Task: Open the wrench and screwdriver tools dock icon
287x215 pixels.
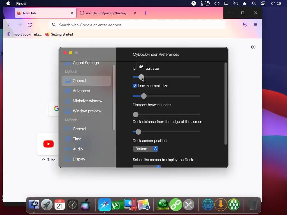Action: [189, 205]
